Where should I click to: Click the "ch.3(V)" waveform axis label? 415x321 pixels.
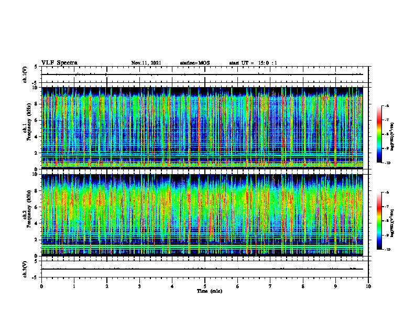(25, 270)
